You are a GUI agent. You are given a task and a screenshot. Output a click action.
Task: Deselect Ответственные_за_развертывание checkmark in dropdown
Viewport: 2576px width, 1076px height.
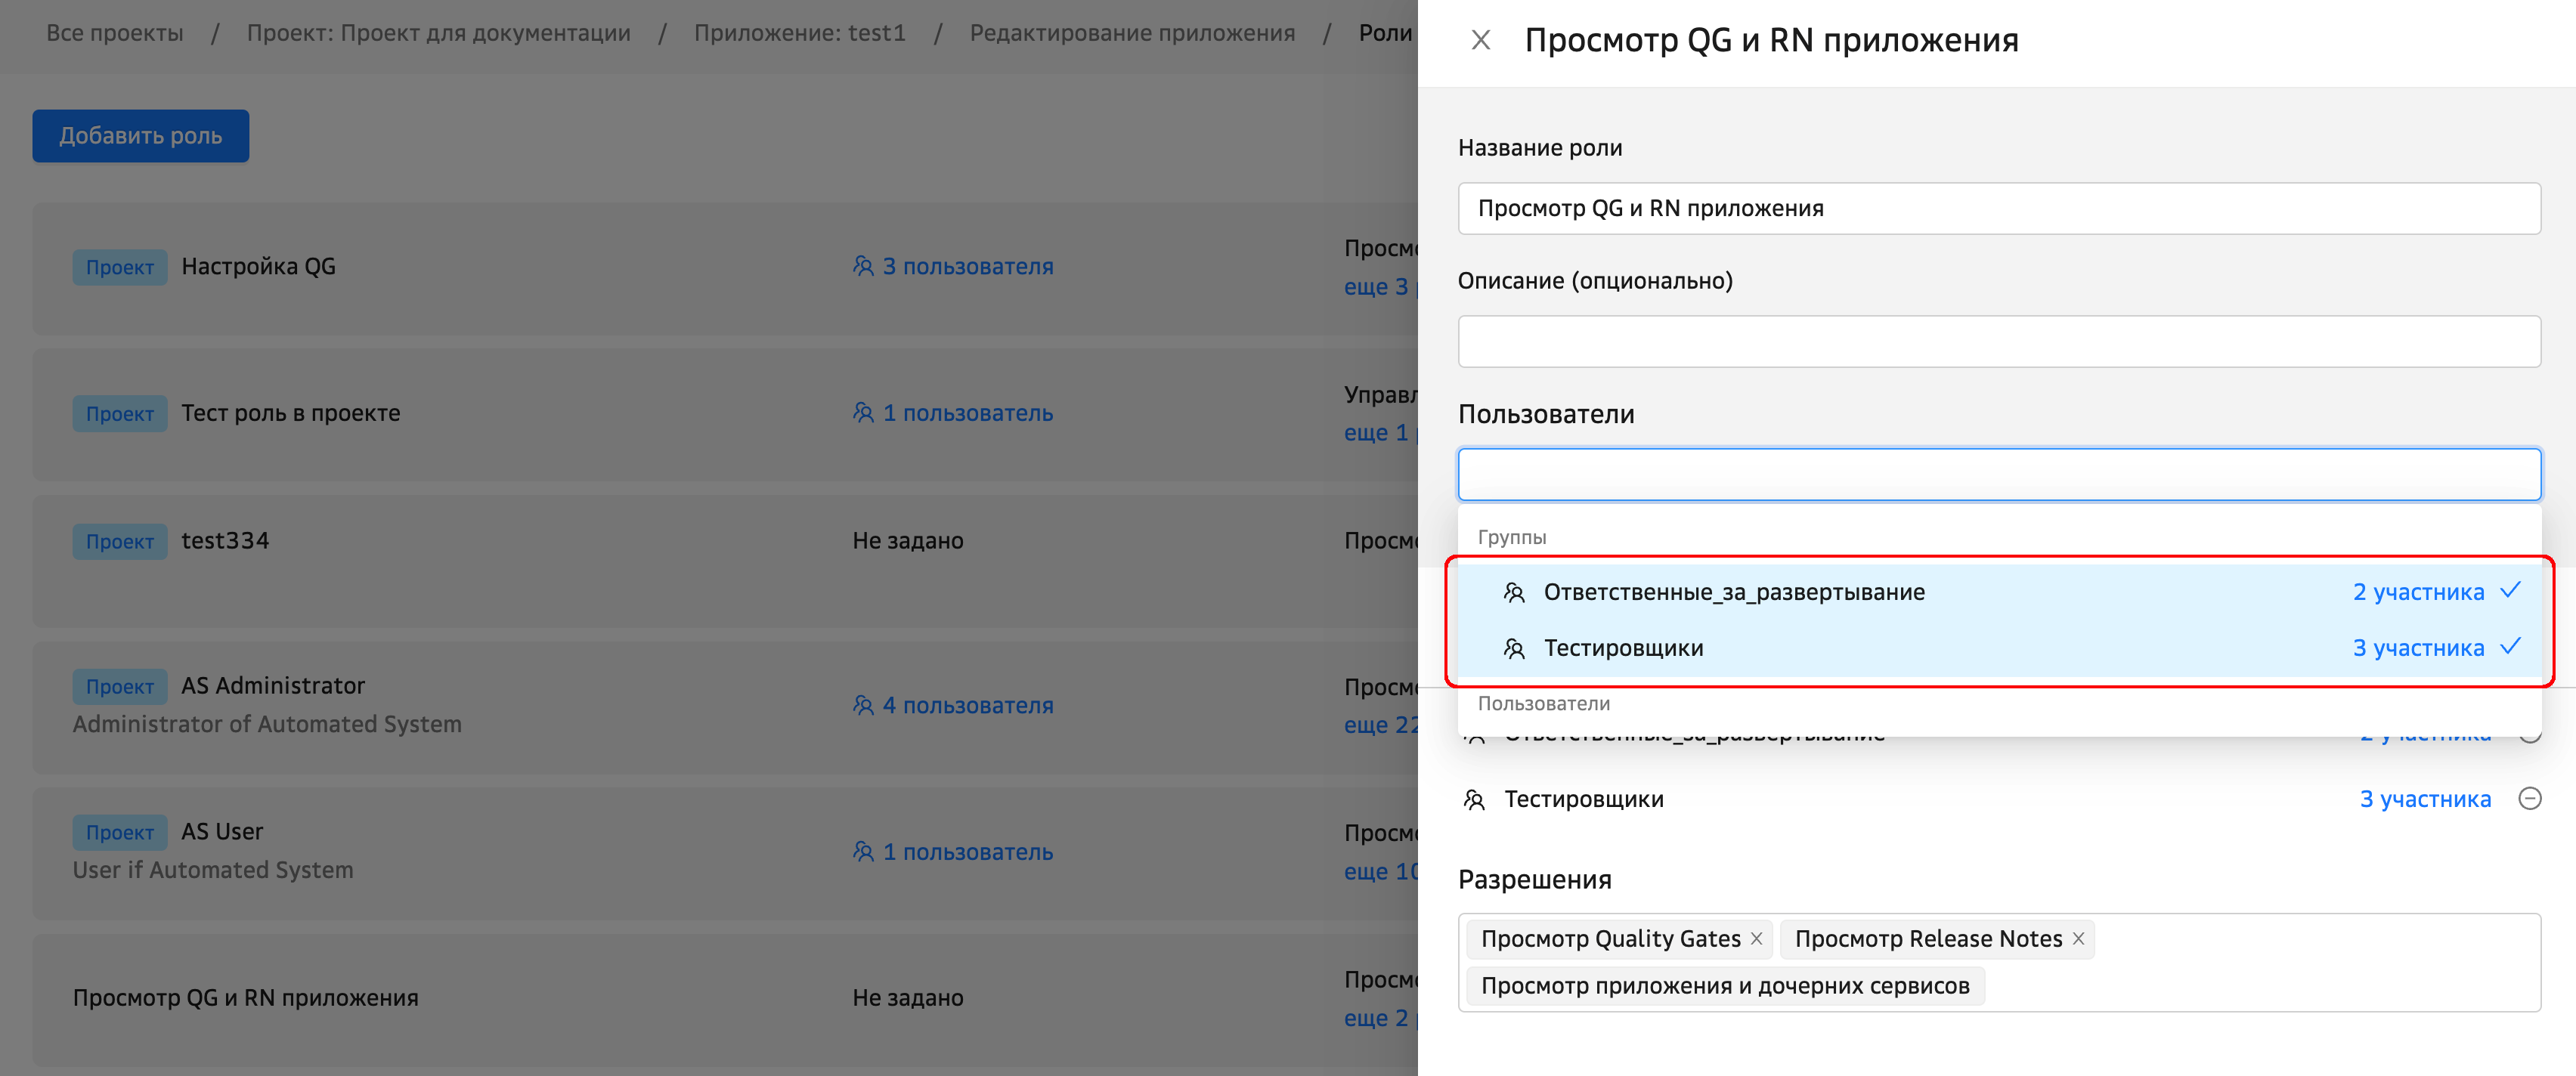[x=2510, y=590]
